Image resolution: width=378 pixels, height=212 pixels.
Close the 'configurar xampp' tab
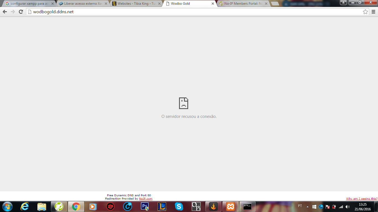pos(52,4)
